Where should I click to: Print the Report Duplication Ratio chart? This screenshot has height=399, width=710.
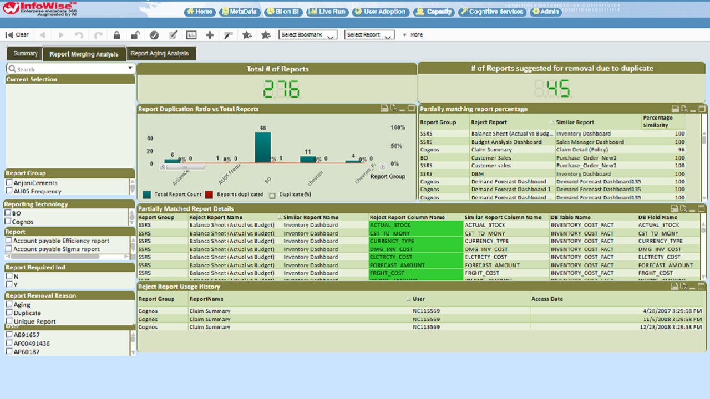coord(384,109)
